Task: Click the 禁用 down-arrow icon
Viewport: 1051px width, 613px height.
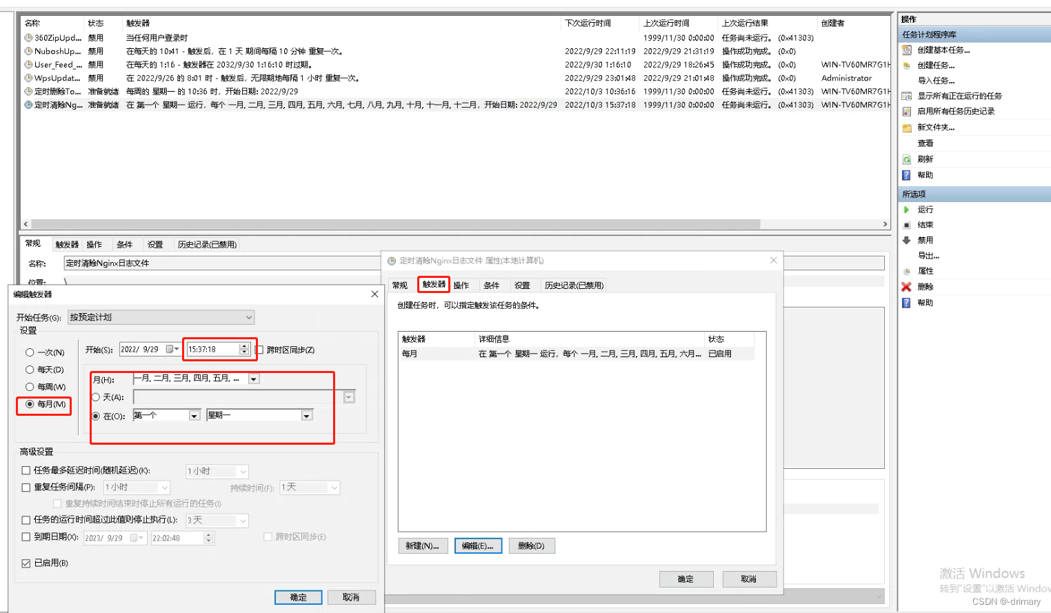Action: pos(907,240)
